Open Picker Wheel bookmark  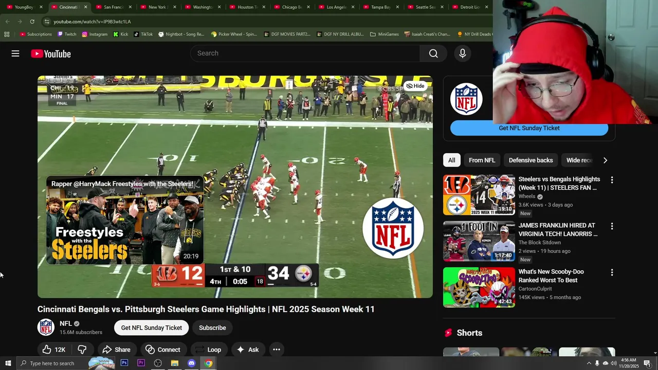[234, 34]
